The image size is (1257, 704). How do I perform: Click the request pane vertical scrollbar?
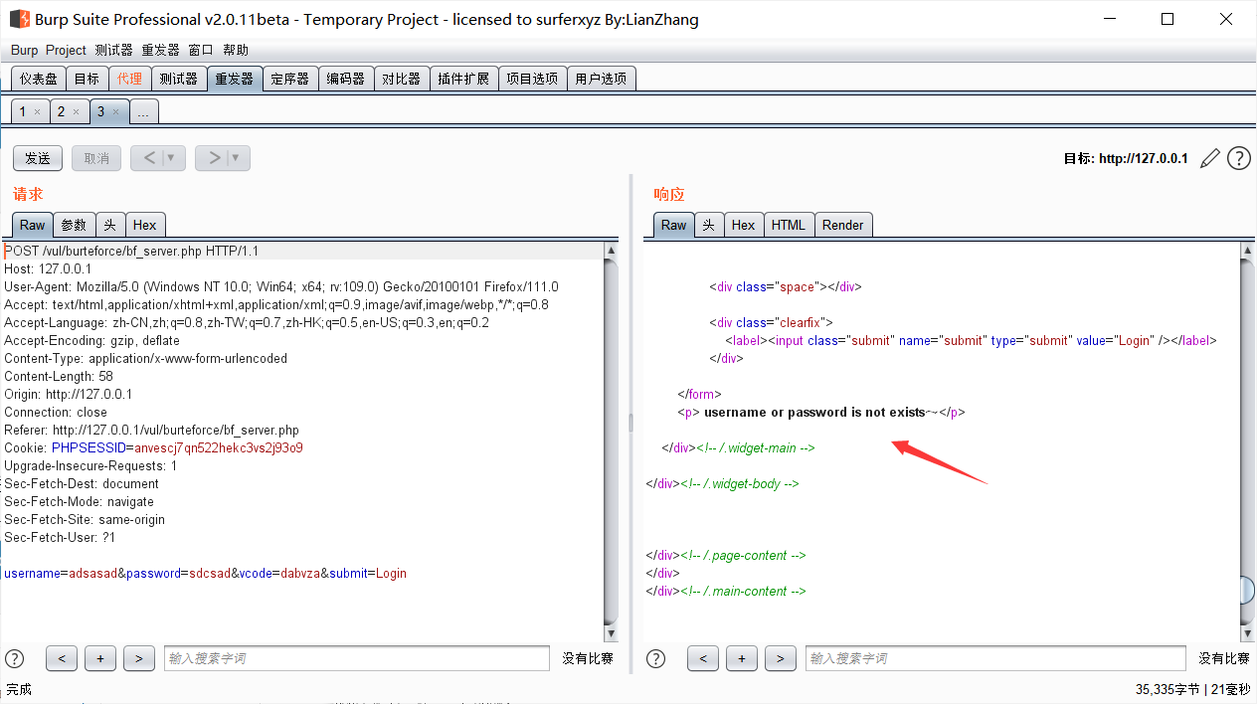pyautogui.click(x=611, y=441)
